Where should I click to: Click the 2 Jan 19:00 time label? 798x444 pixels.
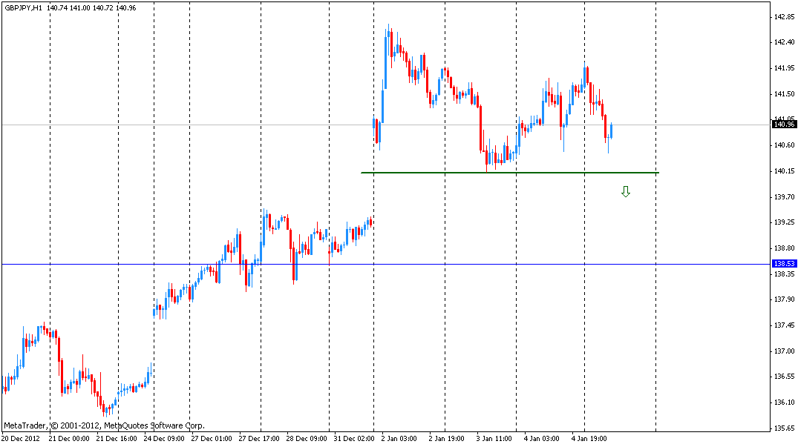coord(446,438)
